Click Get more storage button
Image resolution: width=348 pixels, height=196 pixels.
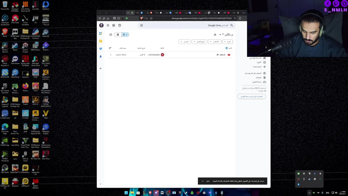(x=251, y=96)
